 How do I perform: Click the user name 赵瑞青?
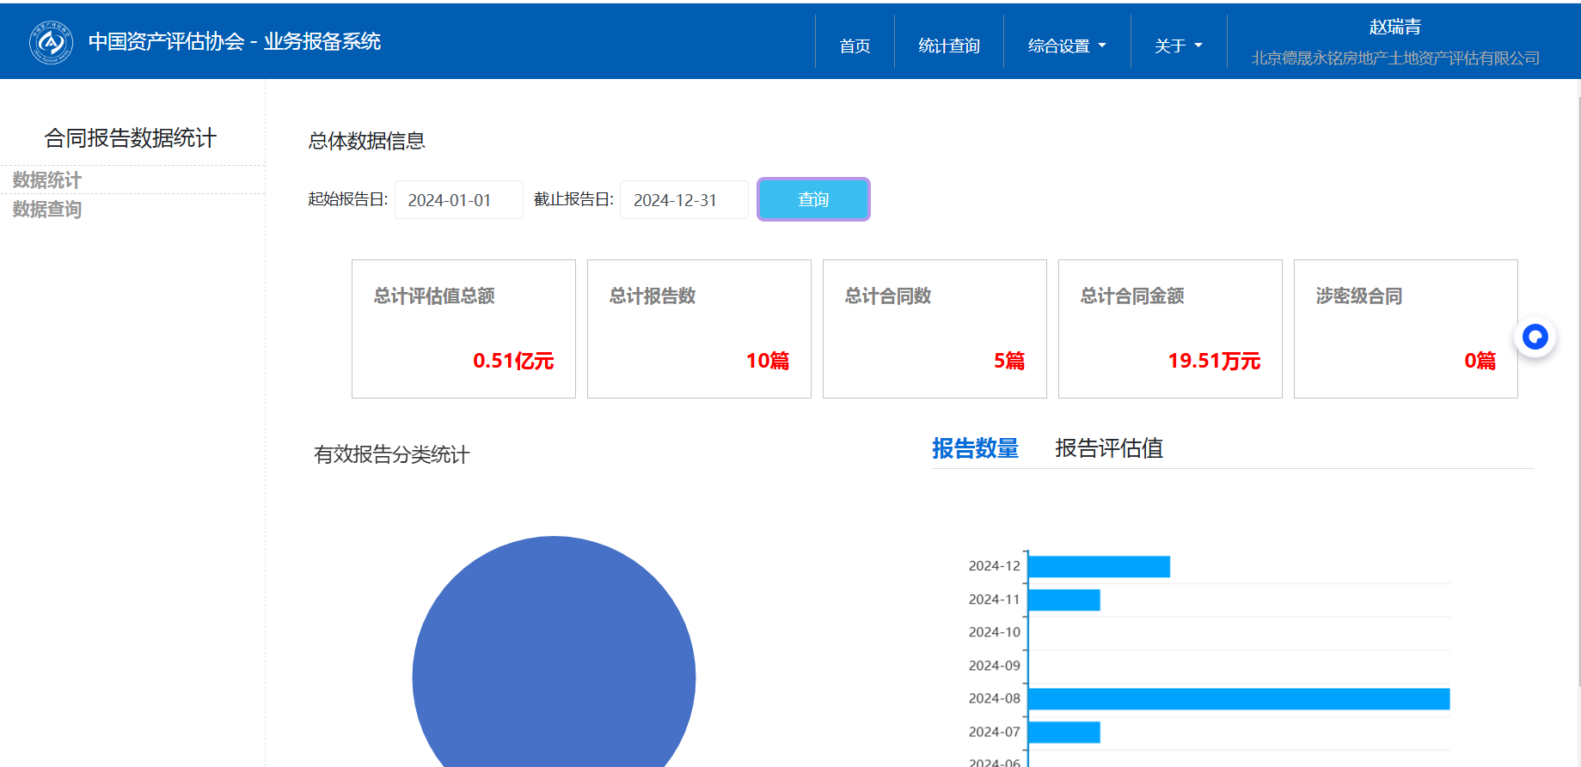(x=1394, y=27)
